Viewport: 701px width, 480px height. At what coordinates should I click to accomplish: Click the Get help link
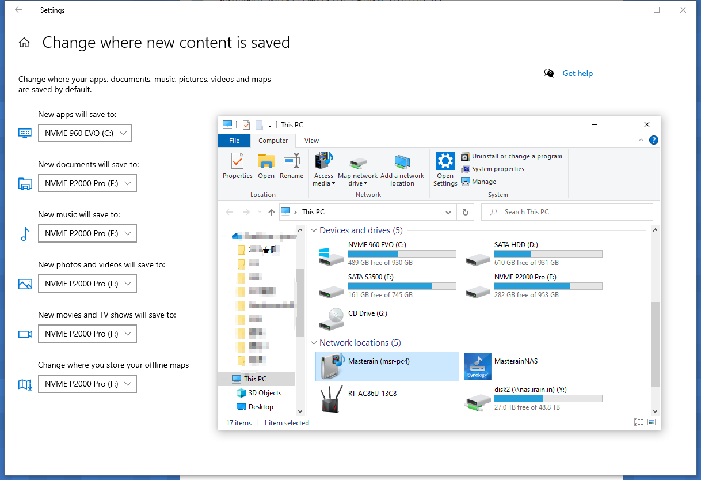click(x=577, y=73)
